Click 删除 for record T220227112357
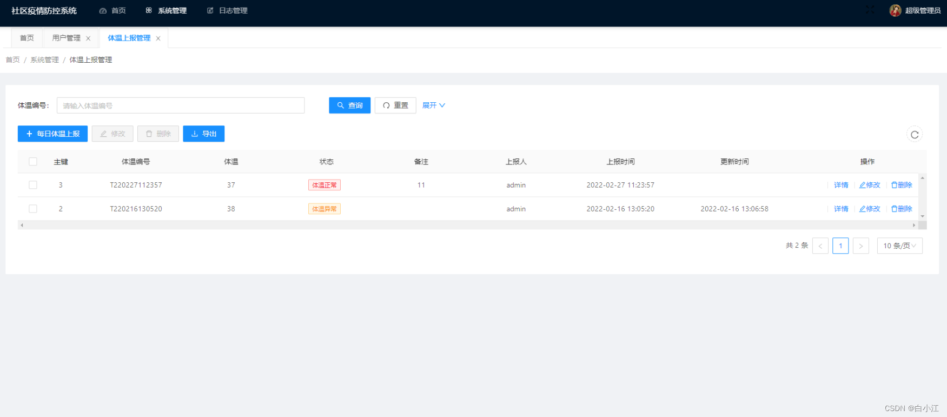This screenshot has height=417, width=947. (x=902, y=185)
